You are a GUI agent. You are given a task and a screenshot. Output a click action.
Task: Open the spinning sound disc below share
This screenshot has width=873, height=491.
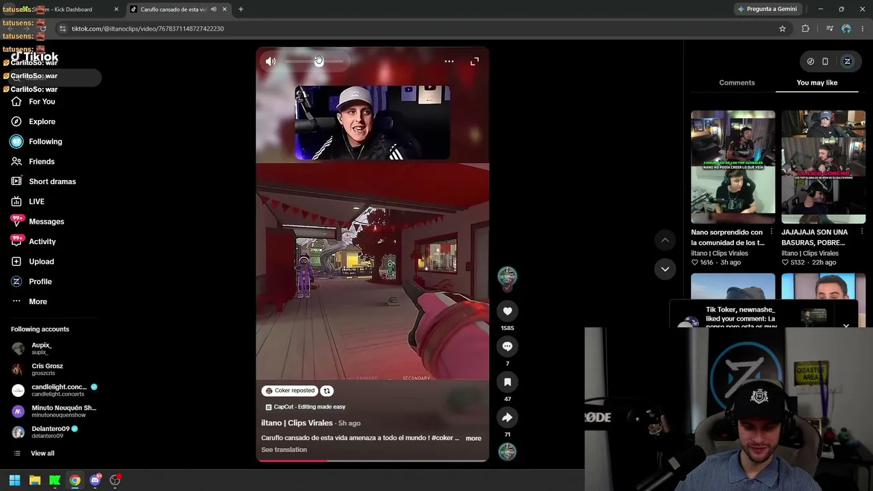click(507, 451)
